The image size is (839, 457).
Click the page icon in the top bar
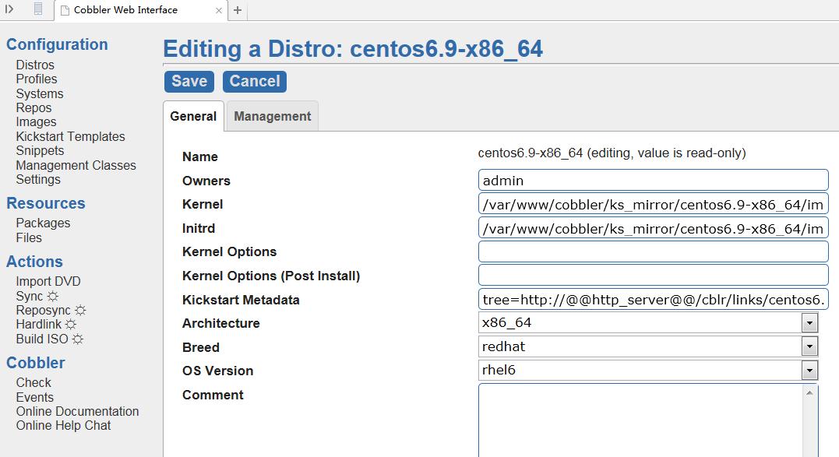pos(38,9)
